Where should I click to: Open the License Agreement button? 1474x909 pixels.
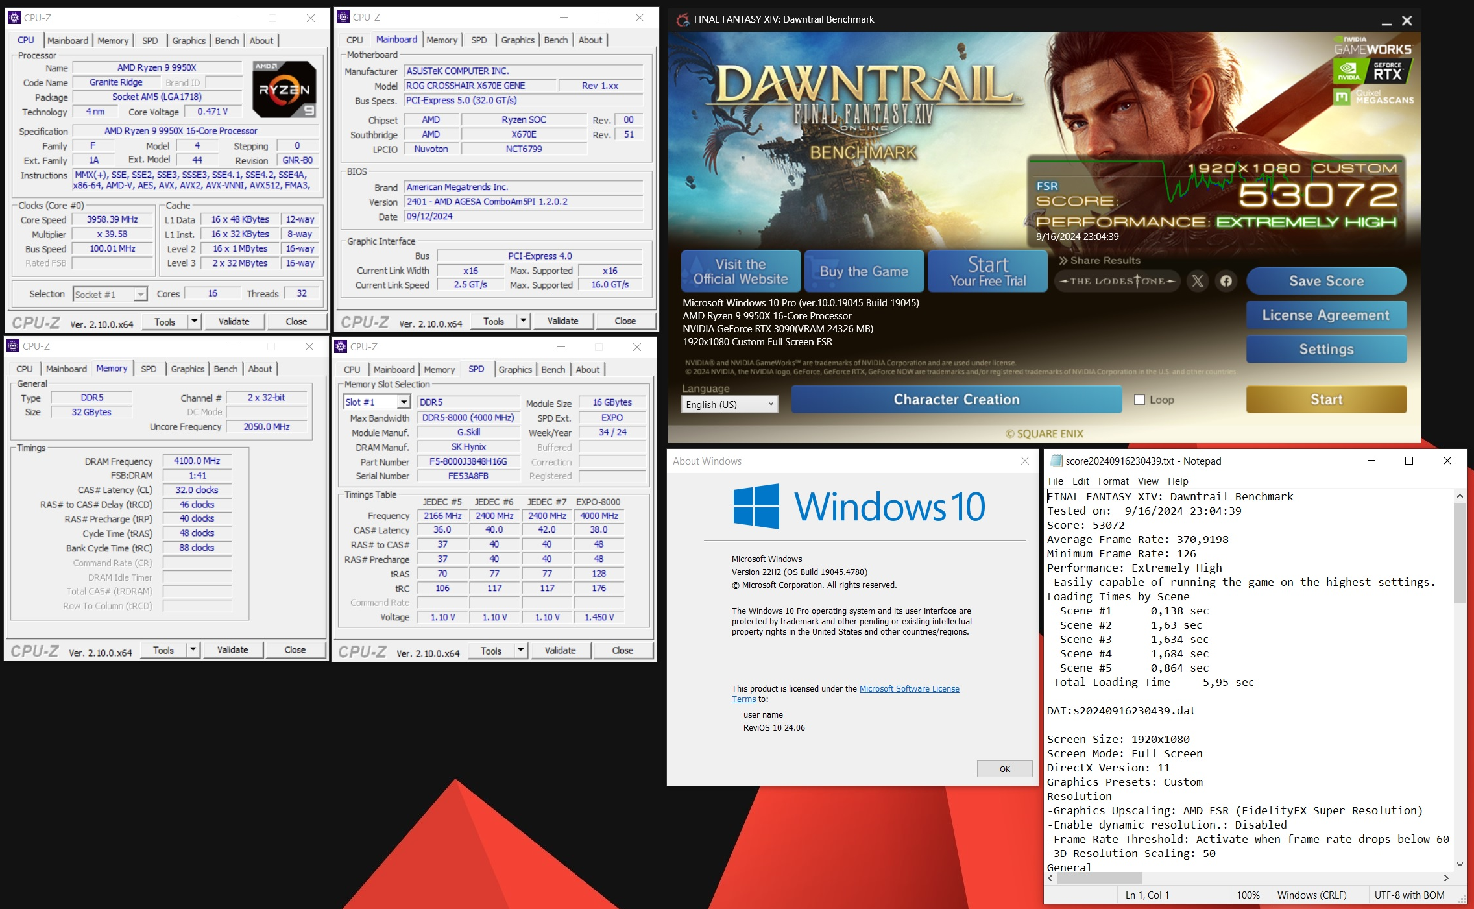pos(1326,315)
